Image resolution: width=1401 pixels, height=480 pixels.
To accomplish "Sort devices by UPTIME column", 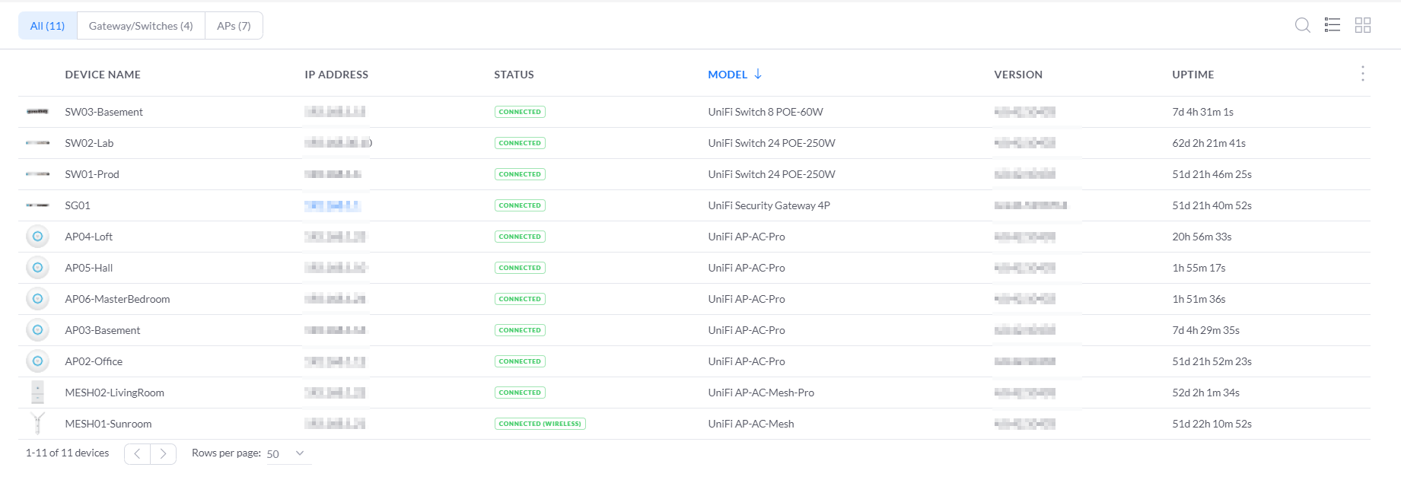I will tap(1192, 75).
